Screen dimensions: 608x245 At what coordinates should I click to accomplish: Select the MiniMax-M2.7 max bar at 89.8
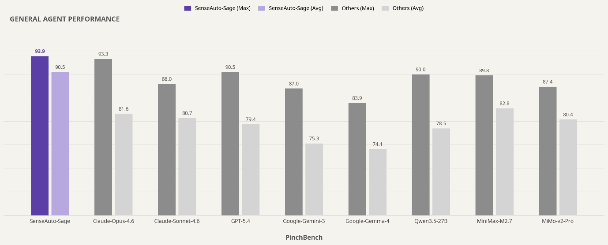coord(484,145)
